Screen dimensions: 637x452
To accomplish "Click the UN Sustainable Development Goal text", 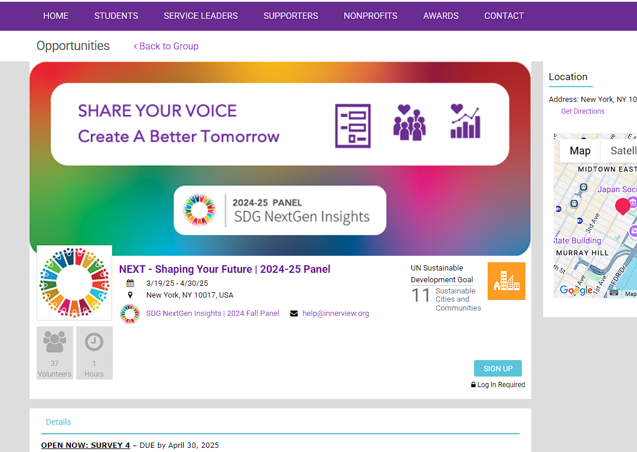I will (x=442, y=273).
